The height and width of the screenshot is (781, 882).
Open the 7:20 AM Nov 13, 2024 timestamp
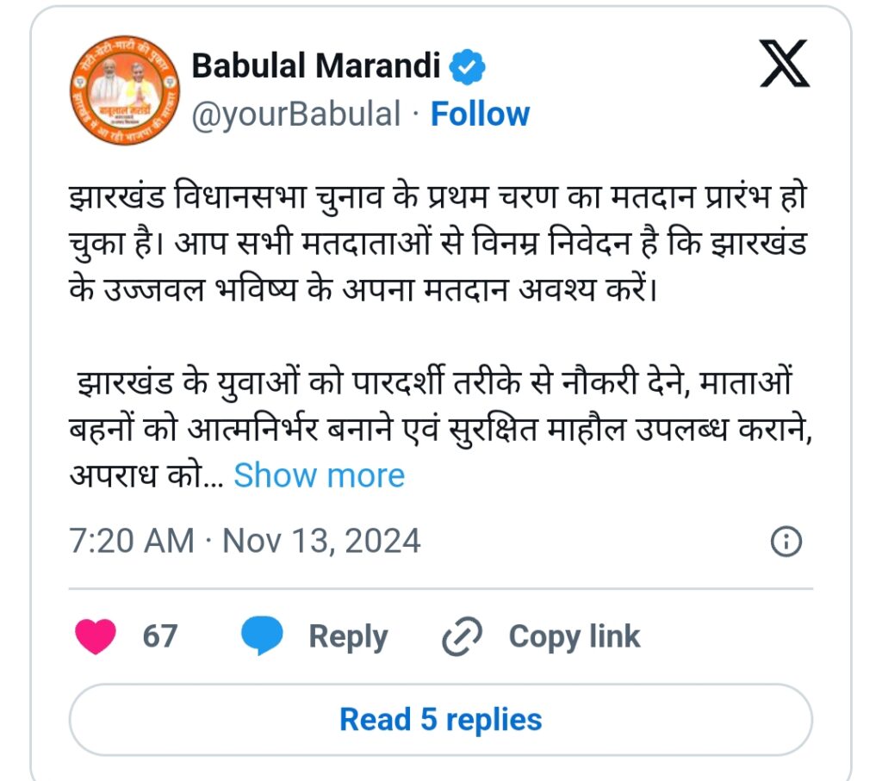pos(245,541)
